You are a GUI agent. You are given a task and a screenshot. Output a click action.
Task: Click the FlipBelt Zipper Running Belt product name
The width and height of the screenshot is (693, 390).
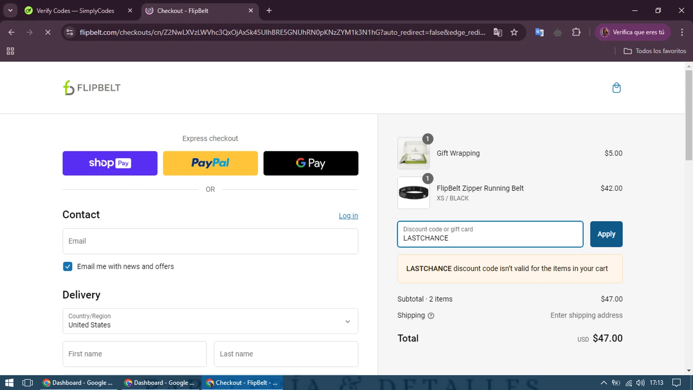480,188
